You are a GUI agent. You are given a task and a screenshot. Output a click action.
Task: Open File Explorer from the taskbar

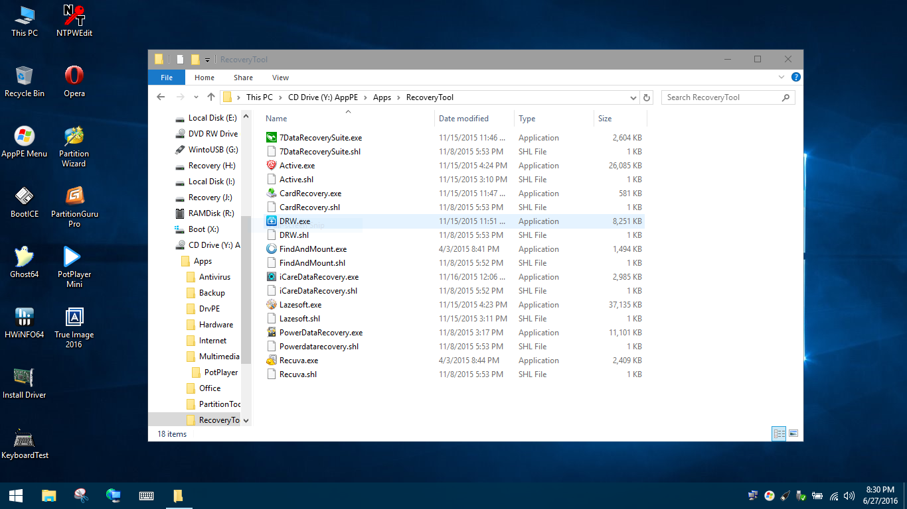click(48, 496)
